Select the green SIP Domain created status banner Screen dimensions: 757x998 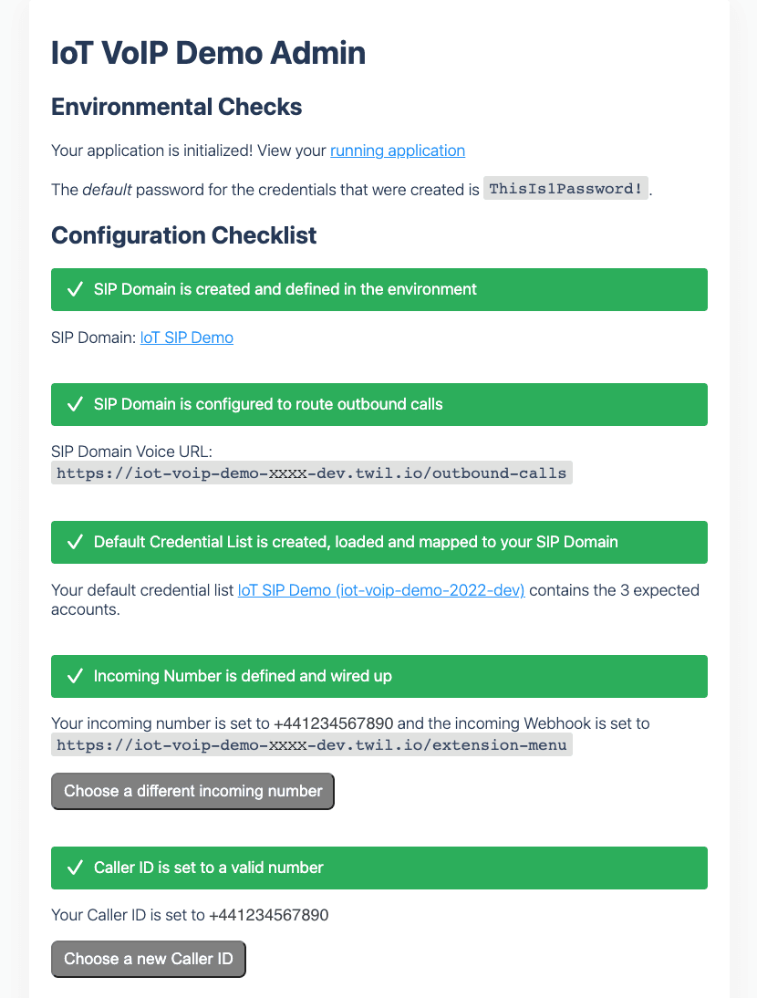tap(378, 289)
